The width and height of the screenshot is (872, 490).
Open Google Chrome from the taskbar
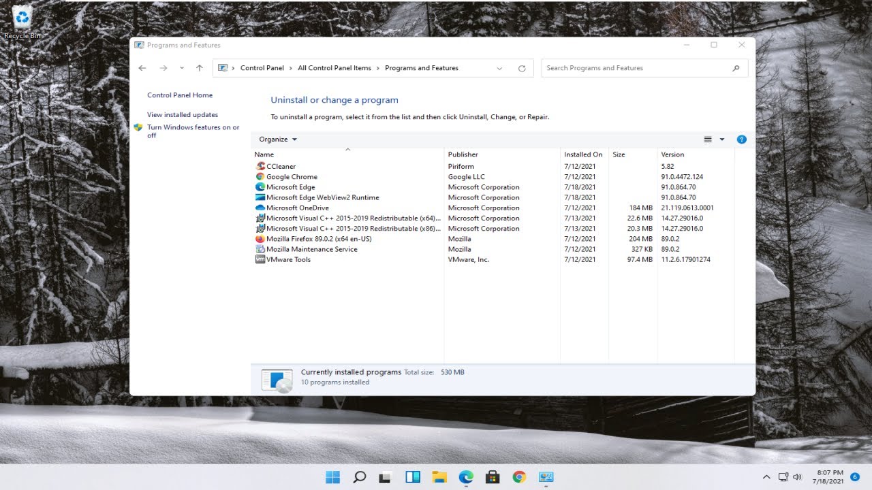(519, 477)
